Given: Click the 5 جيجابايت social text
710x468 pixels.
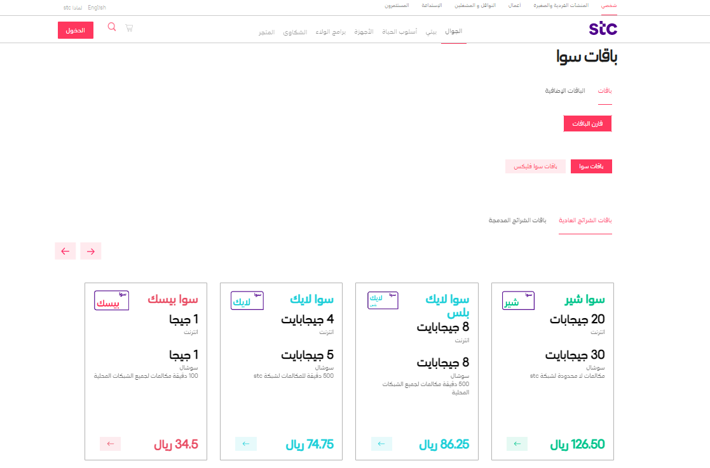Looking at the screenshot, I should (x=308, y=354).
